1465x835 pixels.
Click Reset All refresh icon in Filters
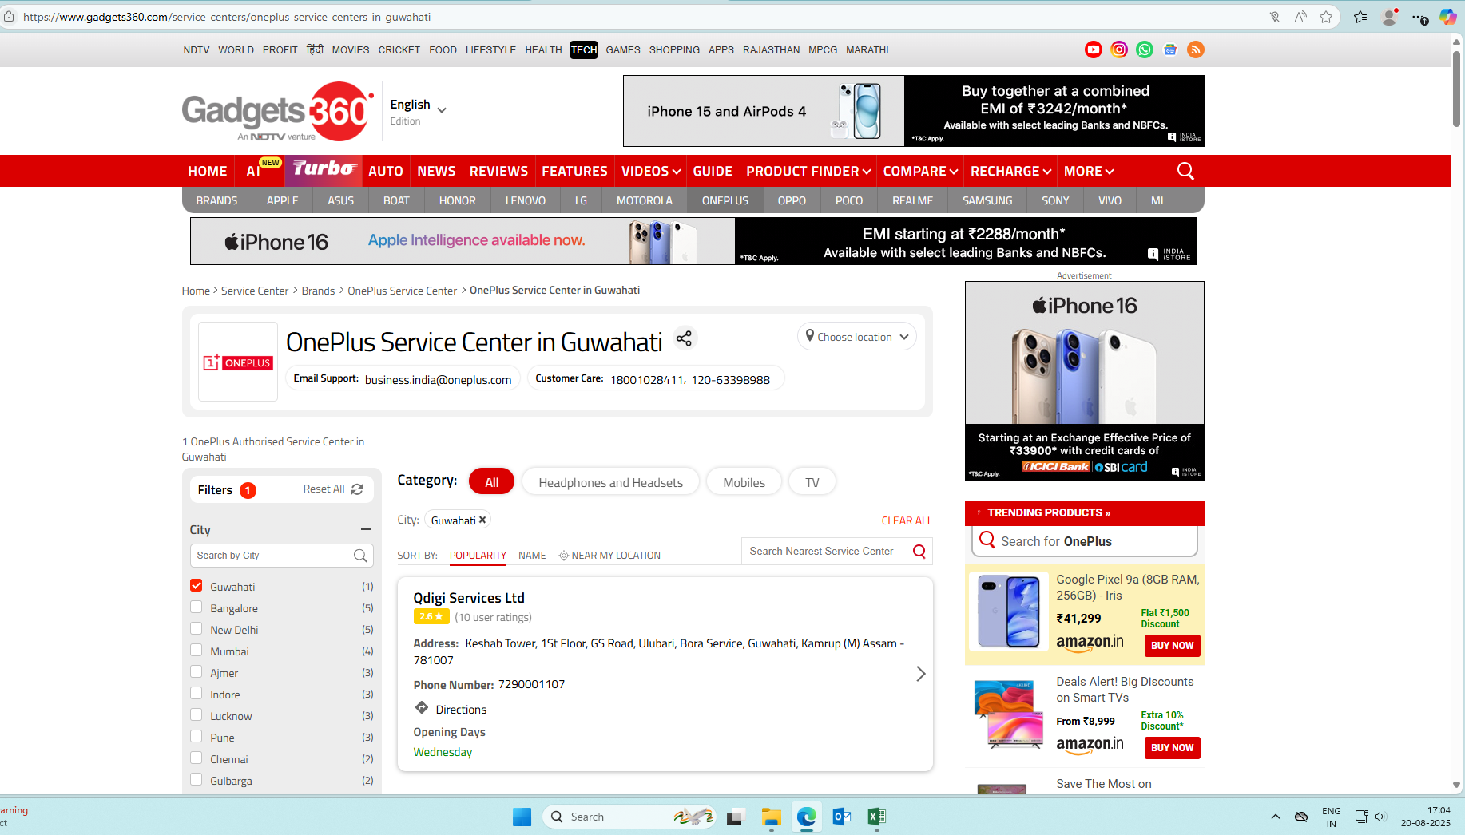click(357, 489)
